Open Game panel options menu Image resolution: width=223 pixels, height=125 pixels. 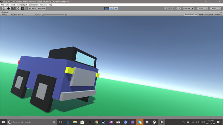point(221,13)
